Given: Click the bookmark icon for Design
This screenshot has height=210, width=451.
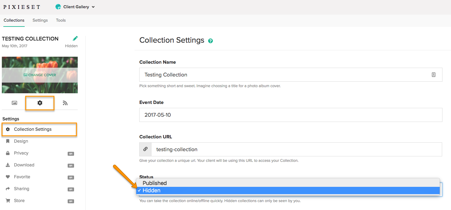Looking at the screenshot, I should [8, 141].
